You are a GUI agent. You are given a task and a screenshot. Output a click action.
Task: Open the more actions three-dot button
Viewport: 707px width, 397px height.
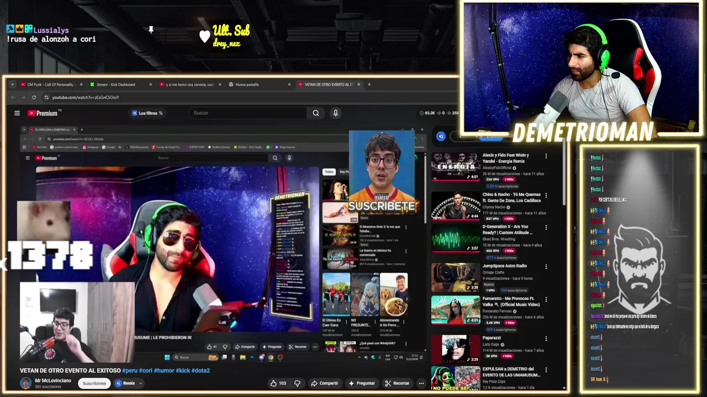[x=421, y=383]
